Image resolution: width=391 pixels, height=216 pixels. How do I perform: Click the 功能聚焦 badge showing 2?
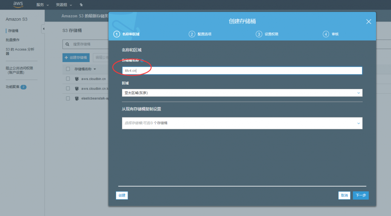[x=23, y=87]
